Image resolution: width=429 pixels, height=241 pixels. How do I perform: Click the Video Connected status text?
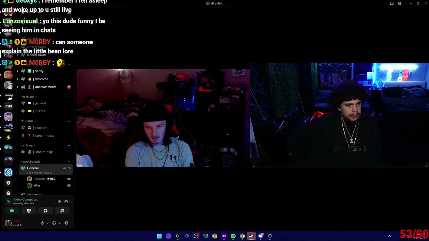click(x=26, y=199)
